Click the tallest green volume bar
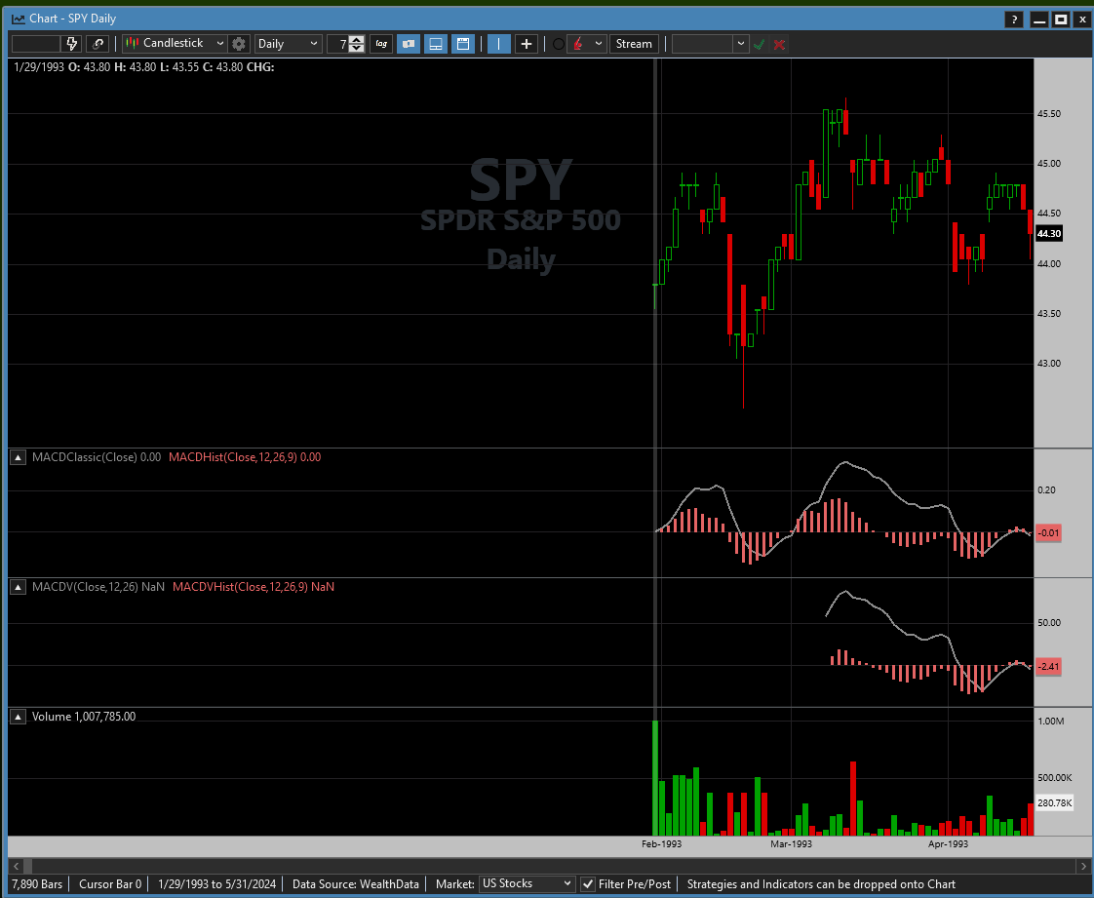This screenshot has width=1094, height=898. (x=655, y=778)
